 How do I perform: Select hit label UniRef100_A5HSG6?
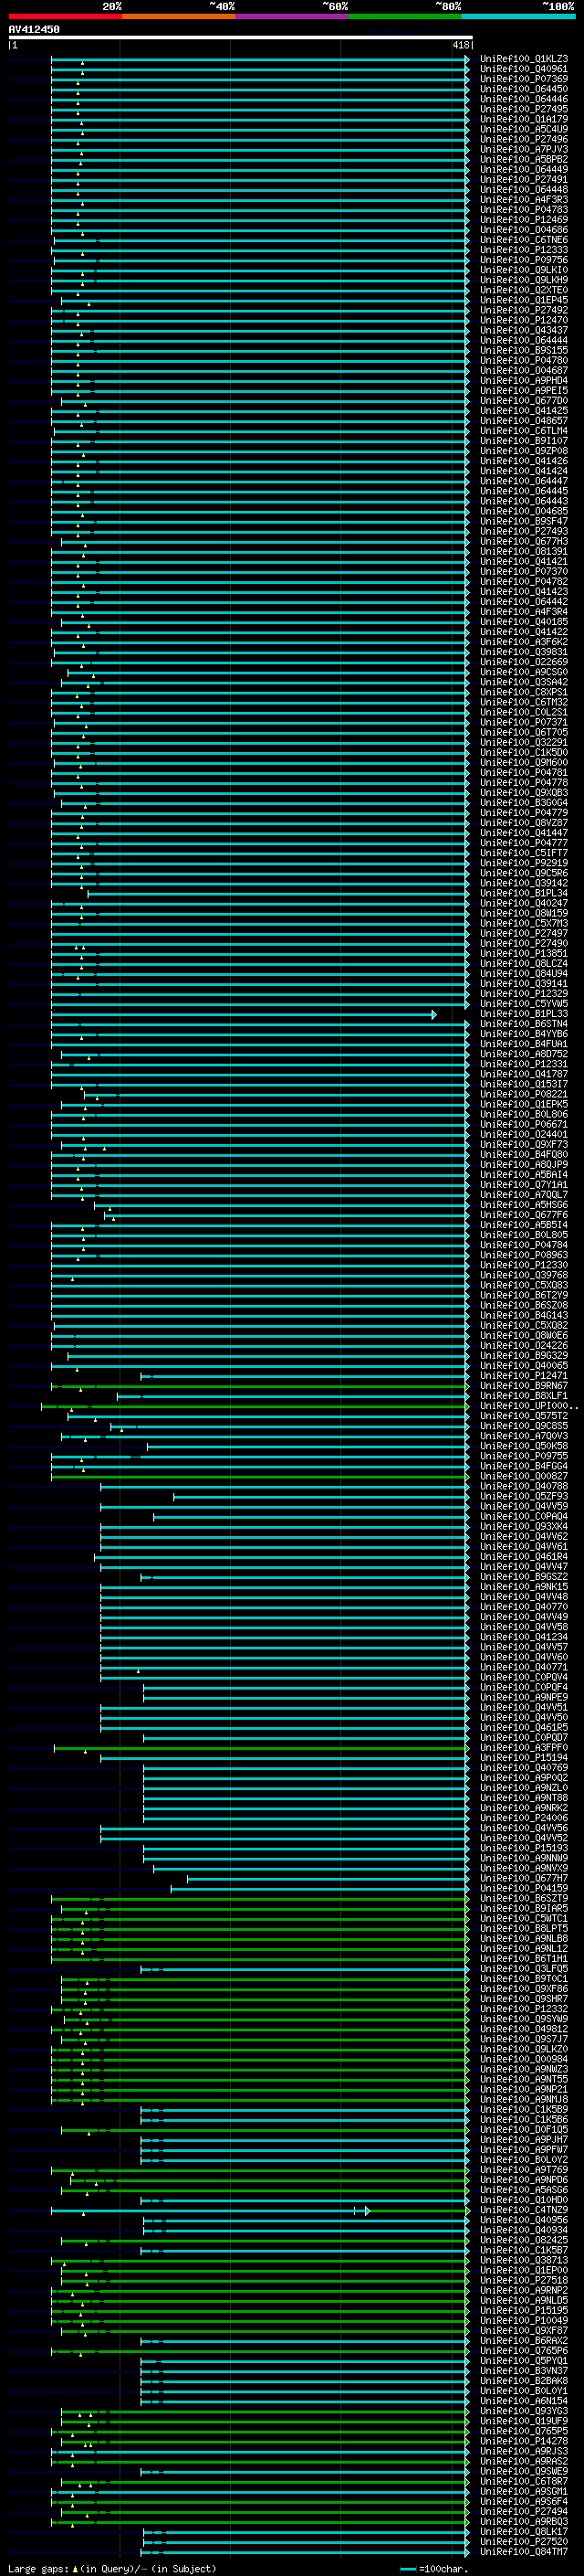pyautogui.click(x=524, y=1205)
